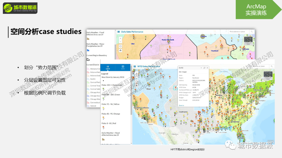Click the Alabama district swatch
The width and height of the screenshot is (282, 158).
tap(88, 69)
